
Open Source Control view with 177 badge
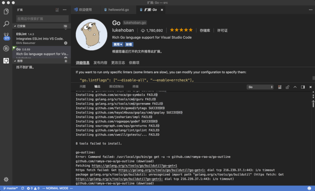(6, 36)
